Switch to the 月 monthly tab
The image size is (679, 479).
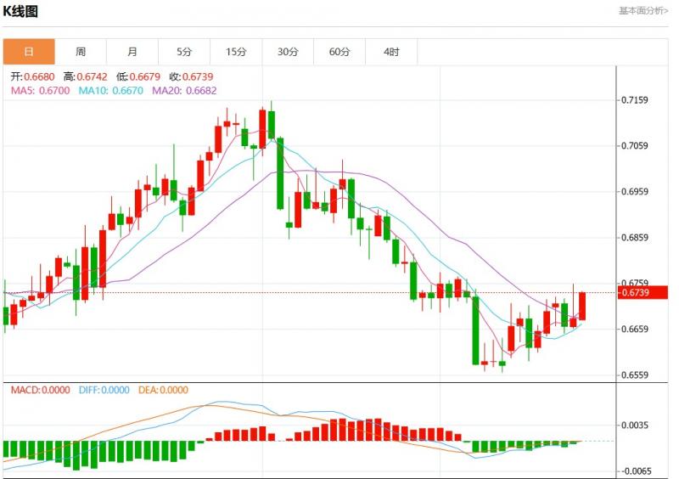click(132, 52)
